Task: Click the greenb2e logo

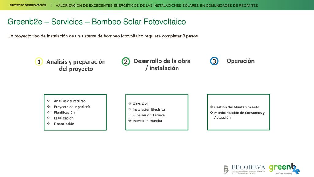Action: tap(284, 169)
